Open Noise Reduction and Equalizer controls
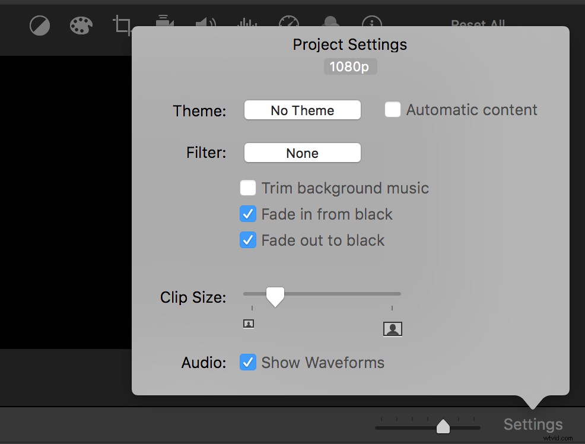This screenshot has height=444, width=585. click(x=247, y=25)
